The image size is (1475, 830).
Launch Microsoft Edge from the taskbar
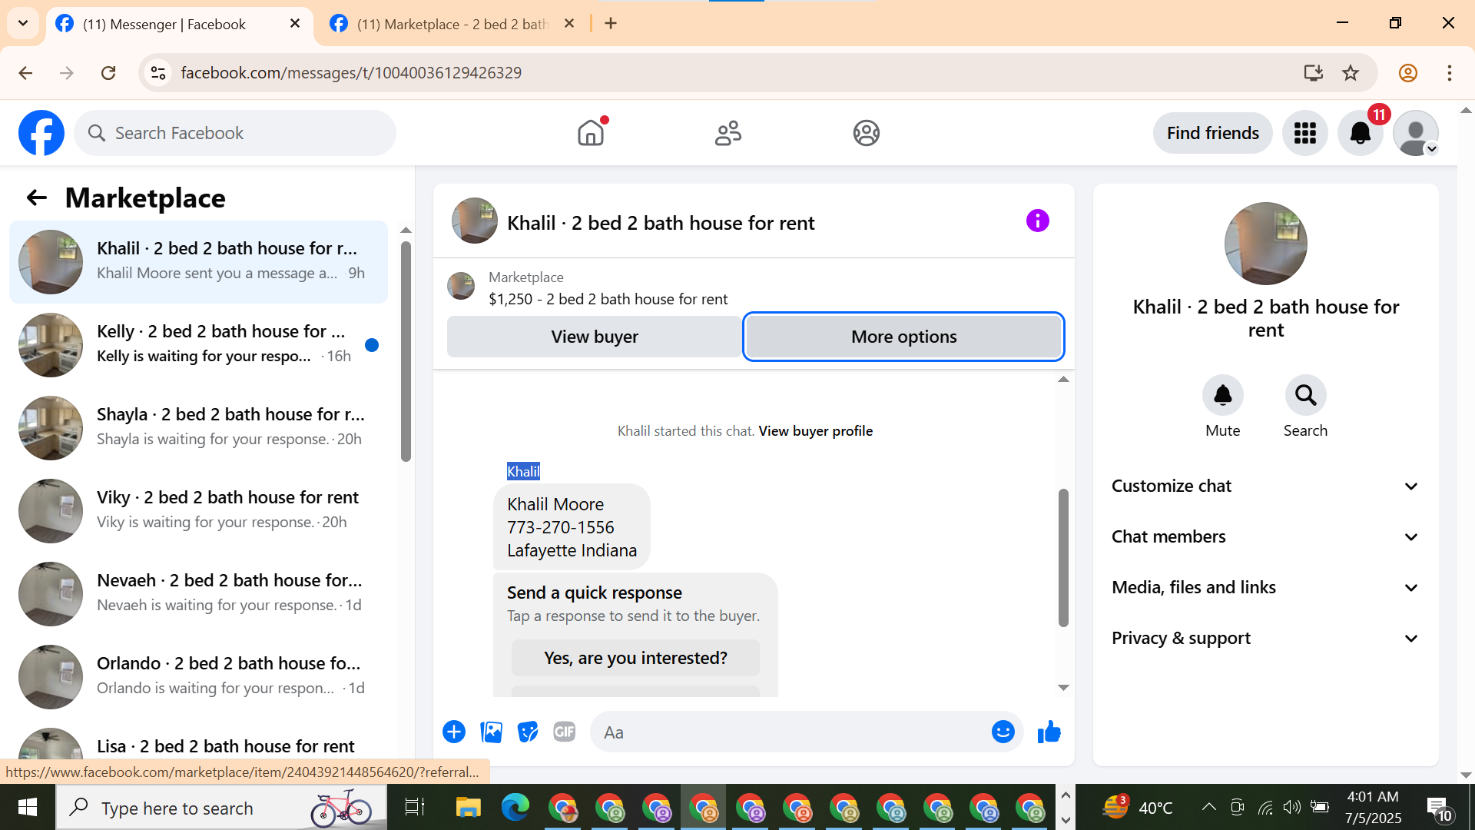(x=515, y=807)
